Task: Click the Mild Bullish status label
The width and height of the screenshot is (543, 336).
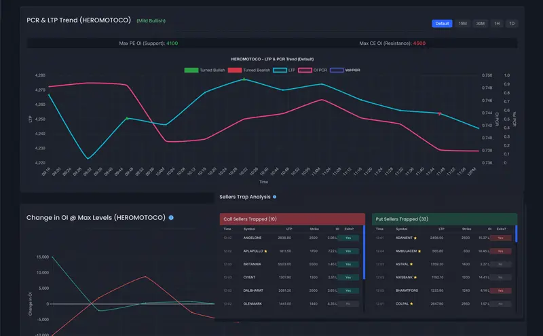Action: (x=151, y=21)
